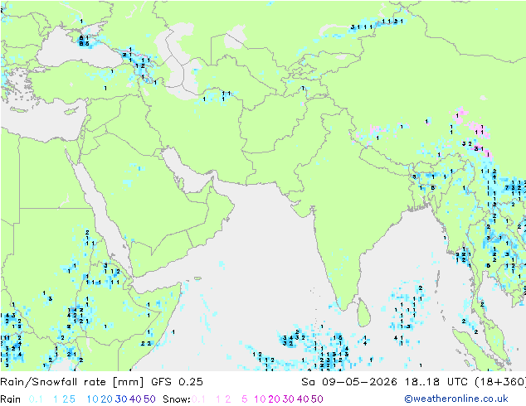Select the rain legend value 10
Image resolution: width=526 pixels, height=406 pixels.
point(93,399)
